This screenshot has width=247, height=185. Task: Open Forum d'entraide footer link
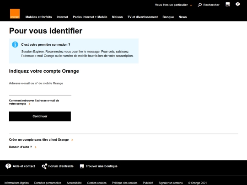(61, 166)
